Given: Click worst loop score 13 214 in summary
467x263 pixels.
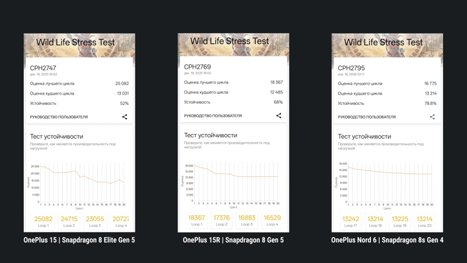Looking at the screenshot, I should click(x=431, y=93).
